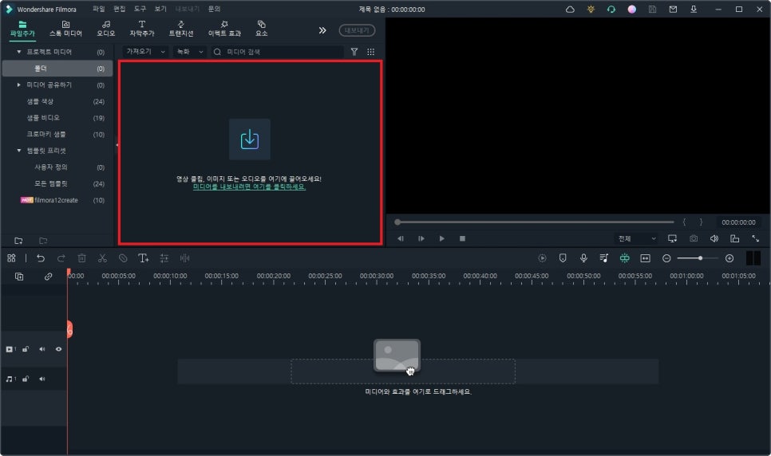The height and width of the screenshot is (456, 771).
Task: Open the 편집 menu
Action: tap(119, 9)
